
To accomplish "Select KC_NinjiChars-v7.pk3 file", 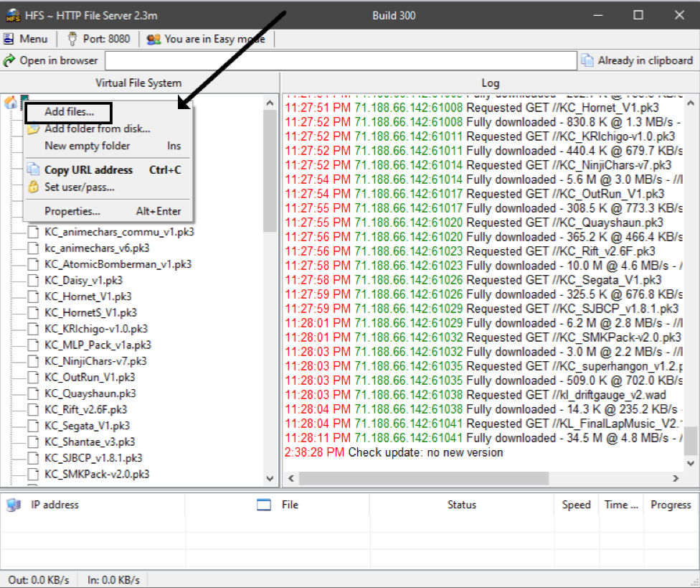I will pos(95,360).
